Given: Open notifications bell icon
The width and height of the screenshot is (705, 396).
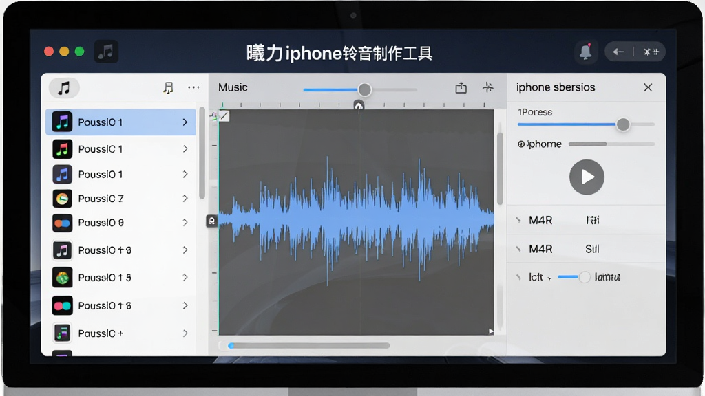Looking at the screenshot, I should point(585,52).
